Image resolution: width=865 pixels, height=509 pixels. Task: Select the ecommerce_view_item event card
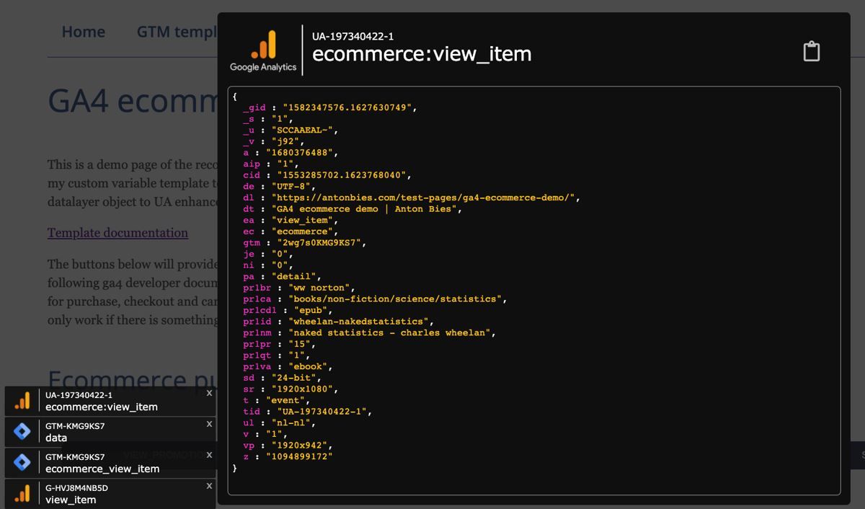click(110, 463)
